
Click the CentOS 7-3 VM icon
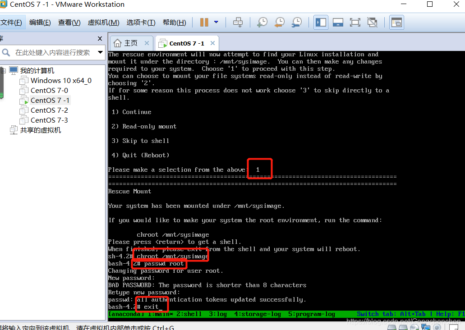point(24,120)
